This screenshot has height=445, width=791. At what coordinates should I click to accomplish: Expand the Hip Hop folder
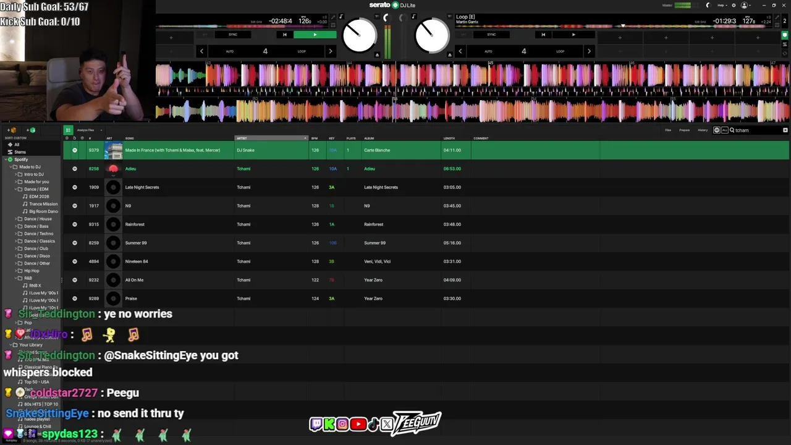point(17,271)
